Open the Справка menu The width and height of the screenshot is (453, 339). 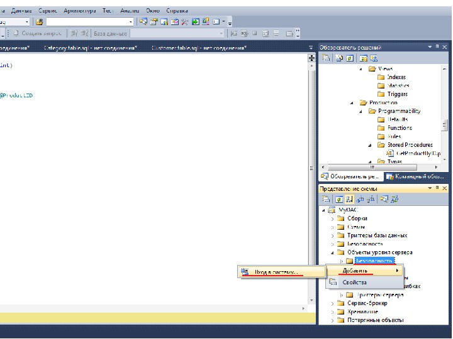tap(177, 11)
